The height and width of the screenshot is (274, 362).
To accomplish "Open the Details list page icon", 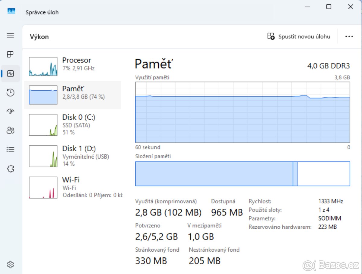I will (11, 149).
